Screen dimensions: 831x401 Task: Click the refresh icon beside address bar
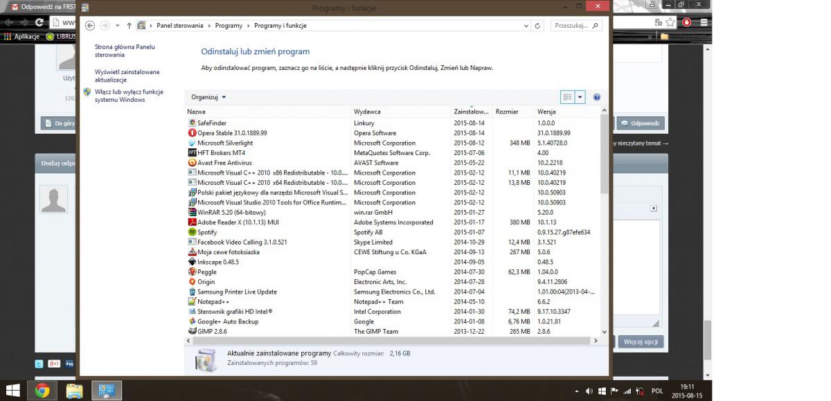pos(538,26)
